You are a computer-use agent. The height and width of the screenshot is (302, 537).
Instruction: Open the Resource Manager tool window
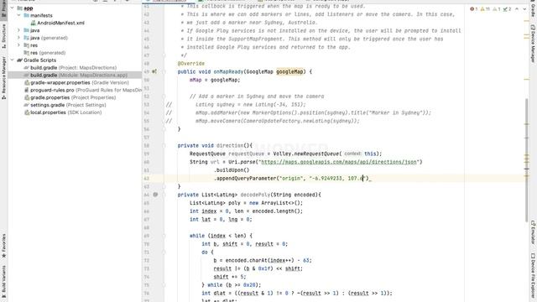tap(3, 78)
